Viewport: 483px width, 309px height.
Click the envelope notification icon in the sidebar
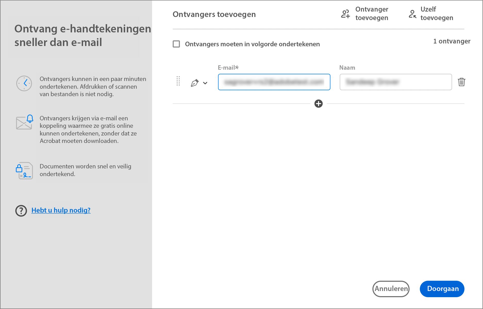point(24,123)
